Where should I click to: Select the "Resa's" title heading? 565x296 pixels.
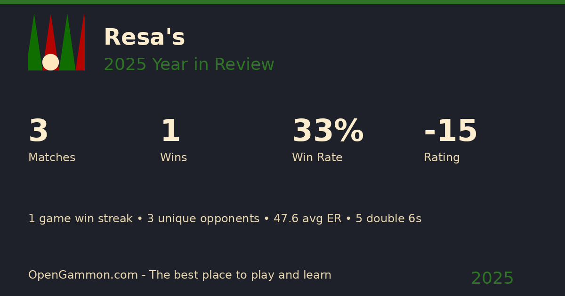[144, 38]
